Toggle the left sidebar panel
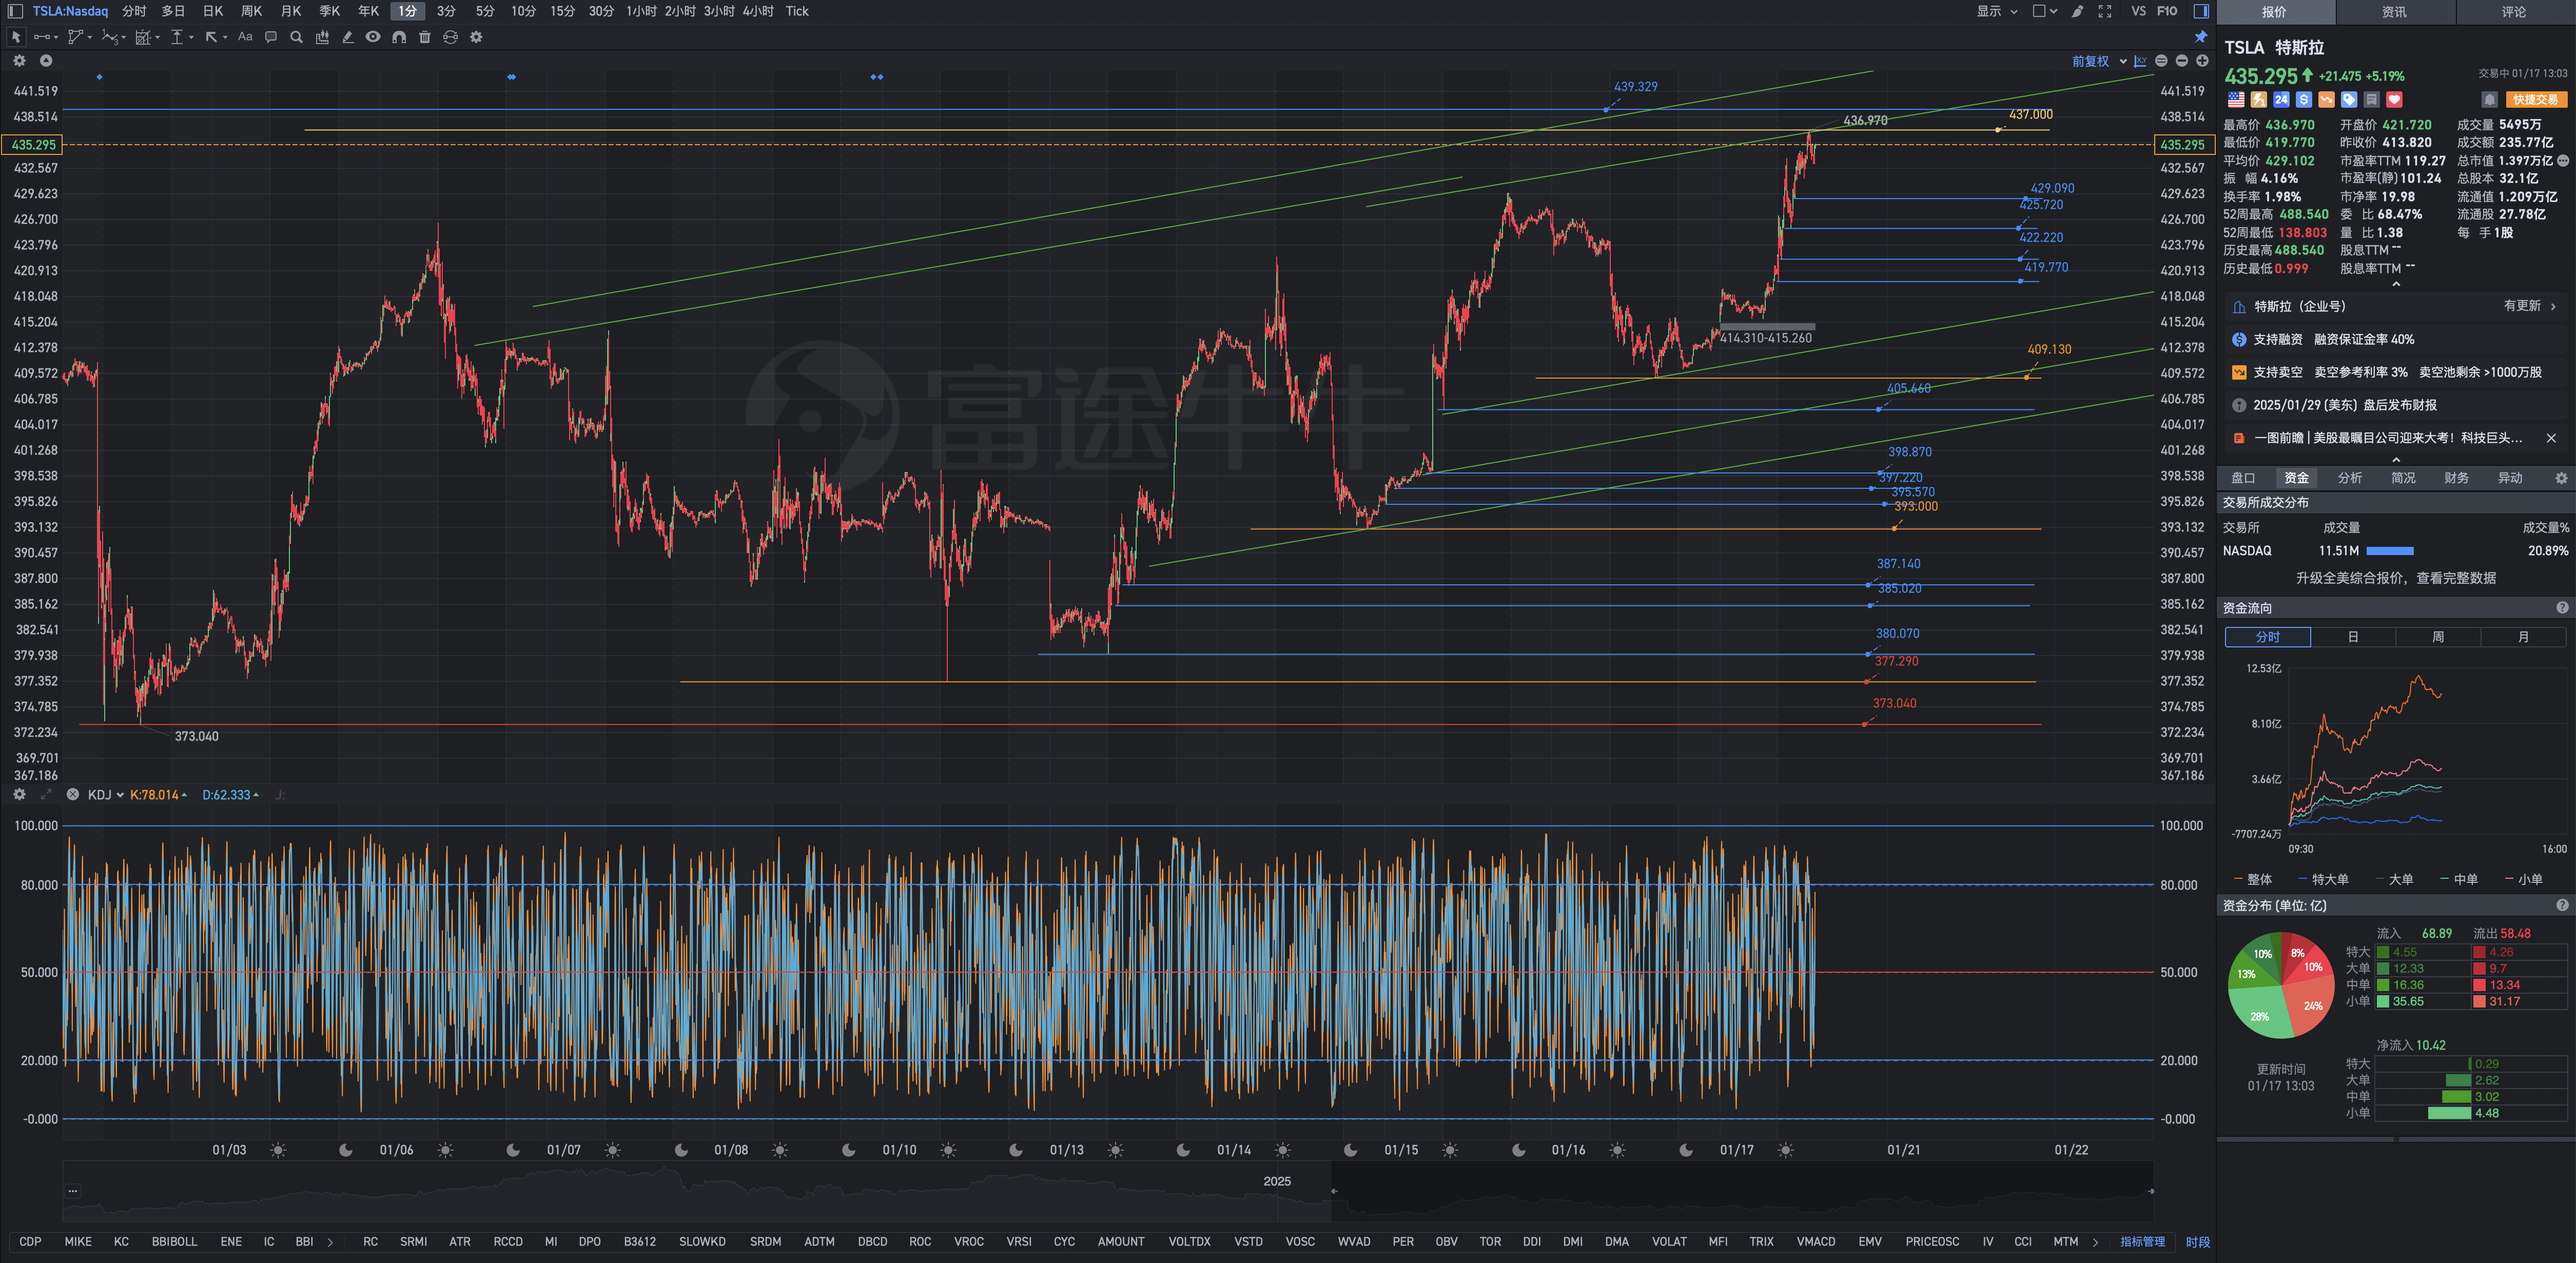The image size is (2576, 1263). 15,11
